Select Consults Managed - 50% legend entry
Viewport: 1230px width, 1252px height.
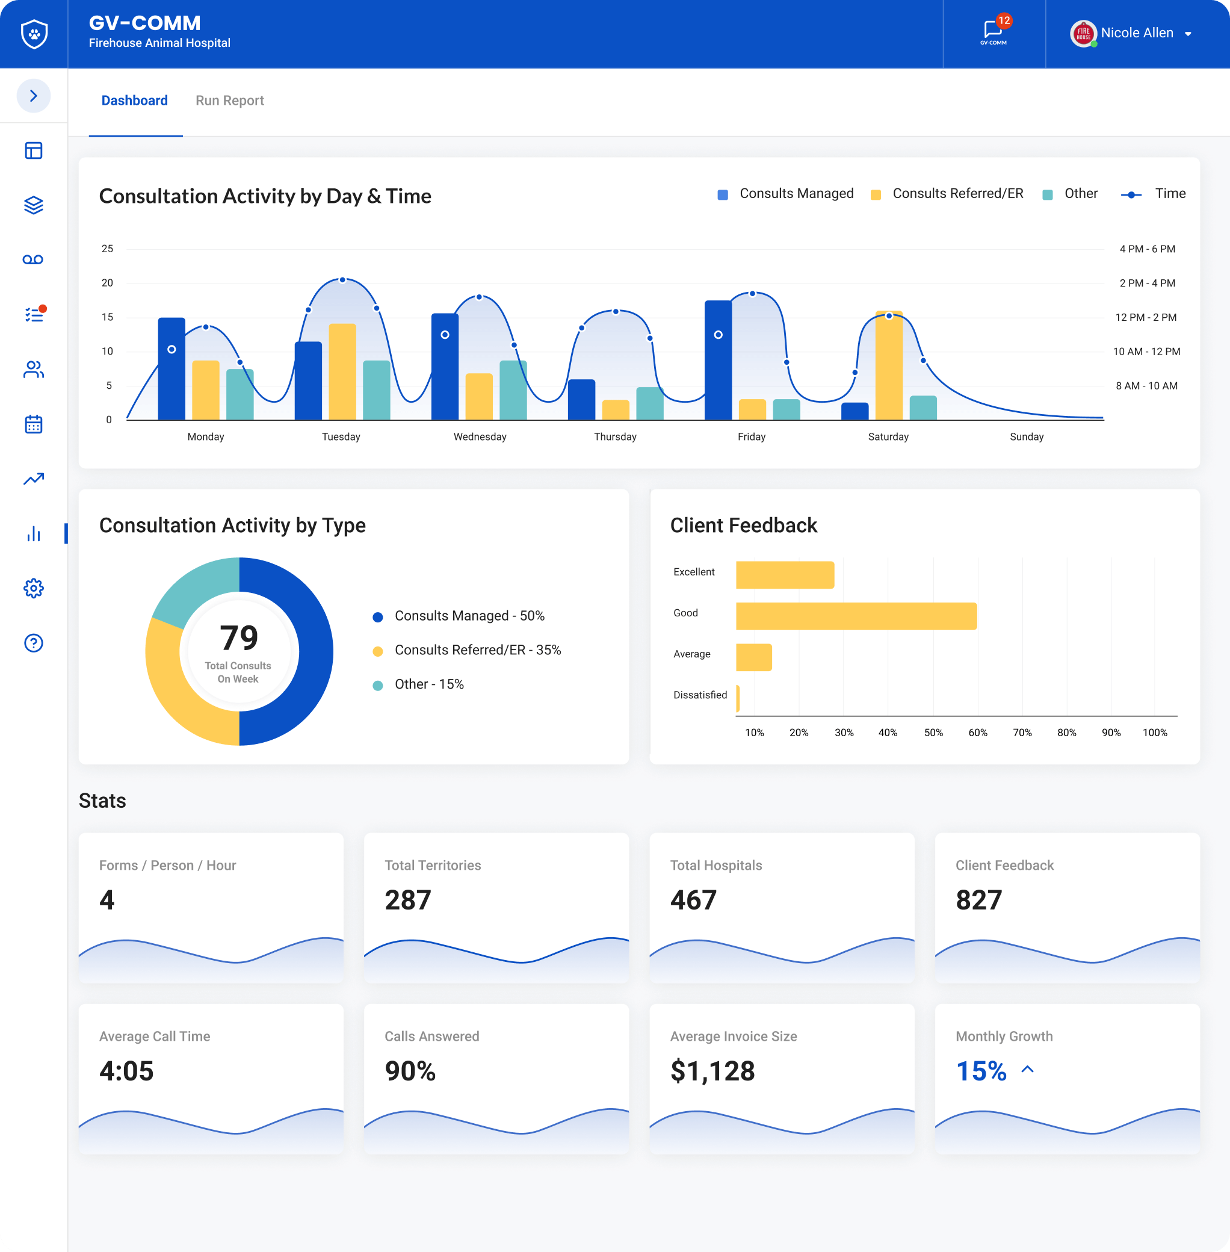click(x=459, y=616)
